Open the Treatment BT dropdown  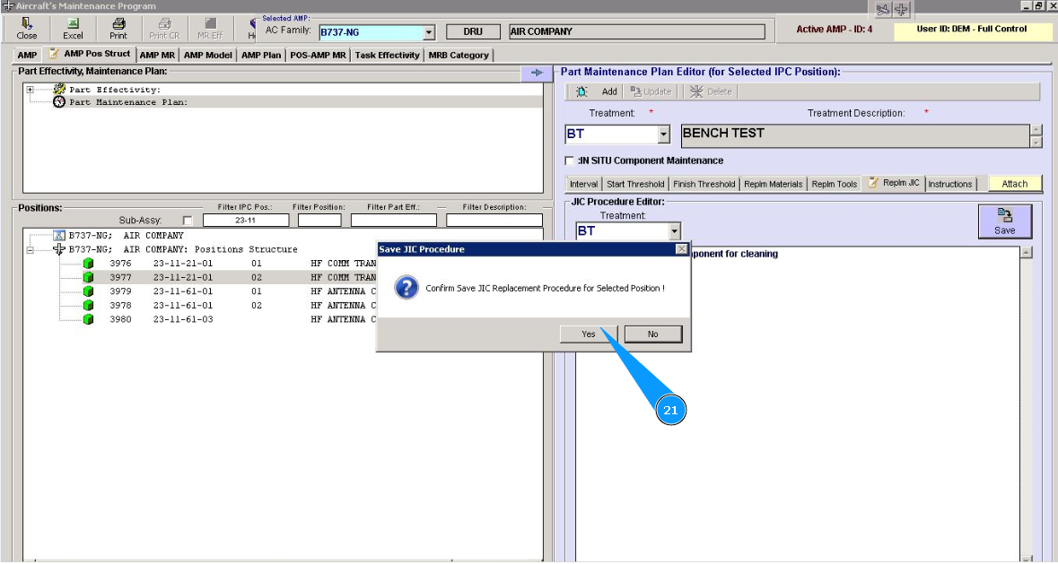[x=663, y=134]
